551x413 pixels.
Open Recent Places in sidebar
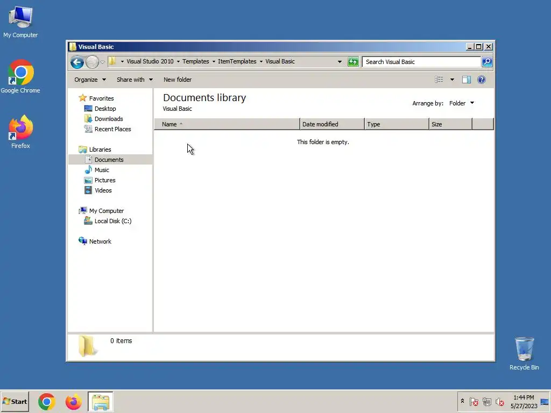tap(113, 129)
